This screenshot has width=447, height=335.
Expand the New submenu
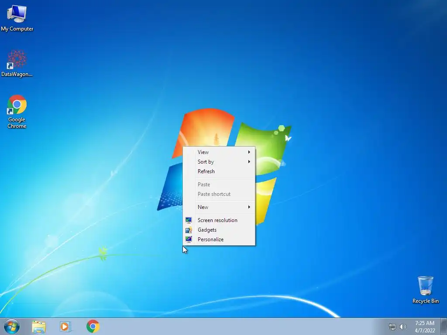pos(219,207)
